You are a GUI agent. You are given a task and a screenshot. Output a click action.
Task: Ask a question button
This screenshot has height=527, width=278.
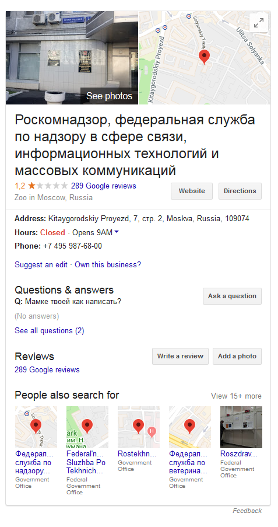(232, 296)
